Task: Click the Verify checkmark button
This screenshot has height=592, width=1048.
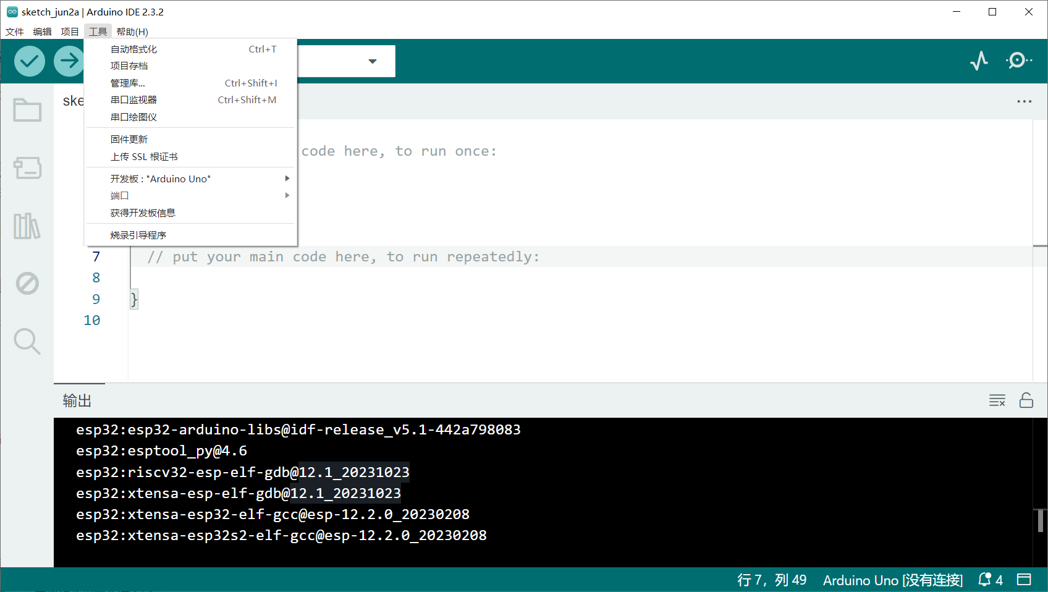Action: (30, 61)
